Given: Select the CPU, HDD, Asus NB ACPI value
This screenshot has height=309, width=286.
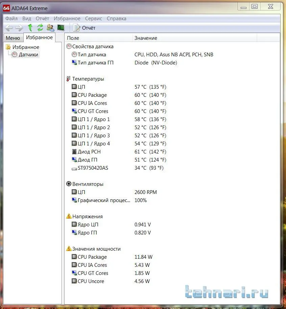Looking at the screenshot, I should click(x=174, y=55).
